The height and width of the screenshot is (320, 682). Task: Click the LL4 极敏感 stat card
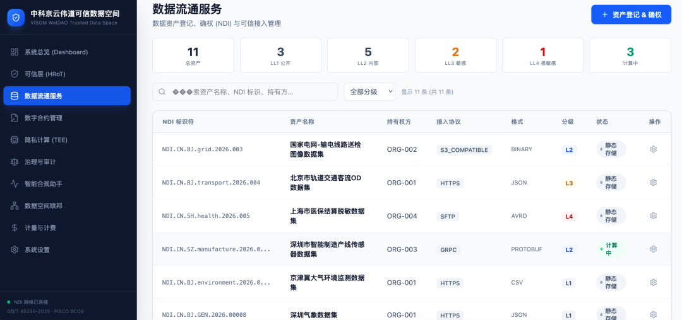543,55
